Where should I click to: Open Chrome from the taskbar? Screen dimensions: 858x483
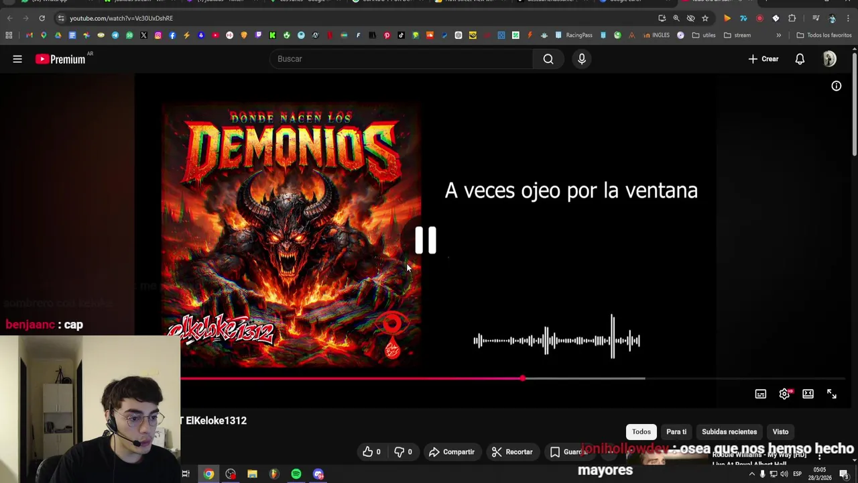pos(208,474)
